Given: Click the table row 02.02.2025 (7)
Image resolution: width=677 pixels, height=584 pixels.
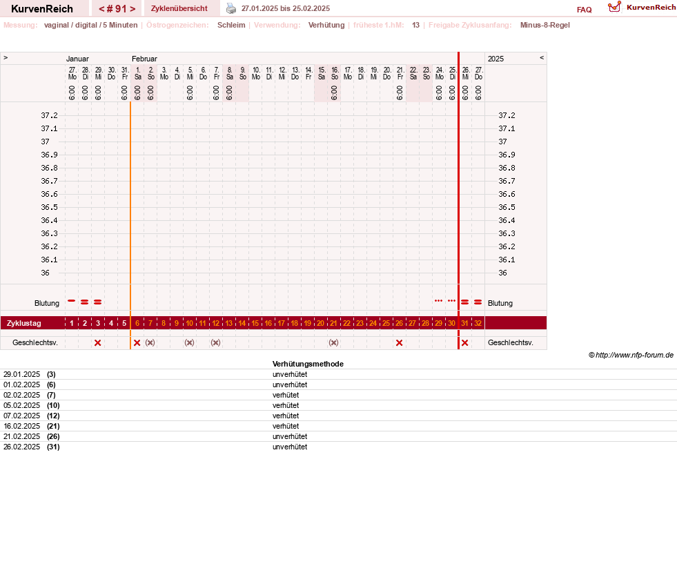Looking at the screenshot, I should click(338, 396).
